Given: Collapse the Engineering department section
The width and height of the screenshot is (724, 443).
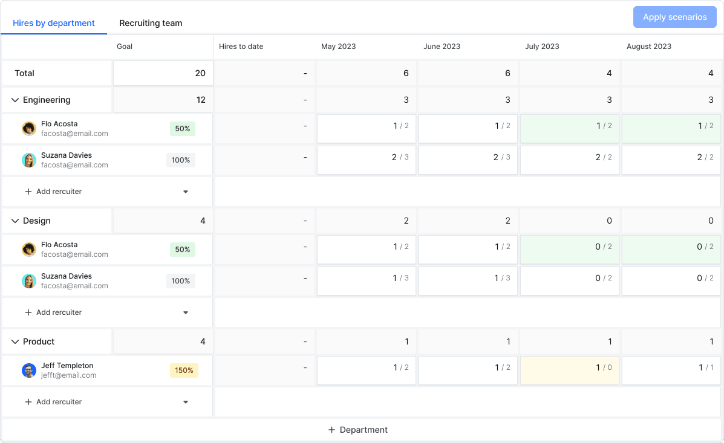Looking at the screenshot, I should click(x=15, y=100).
